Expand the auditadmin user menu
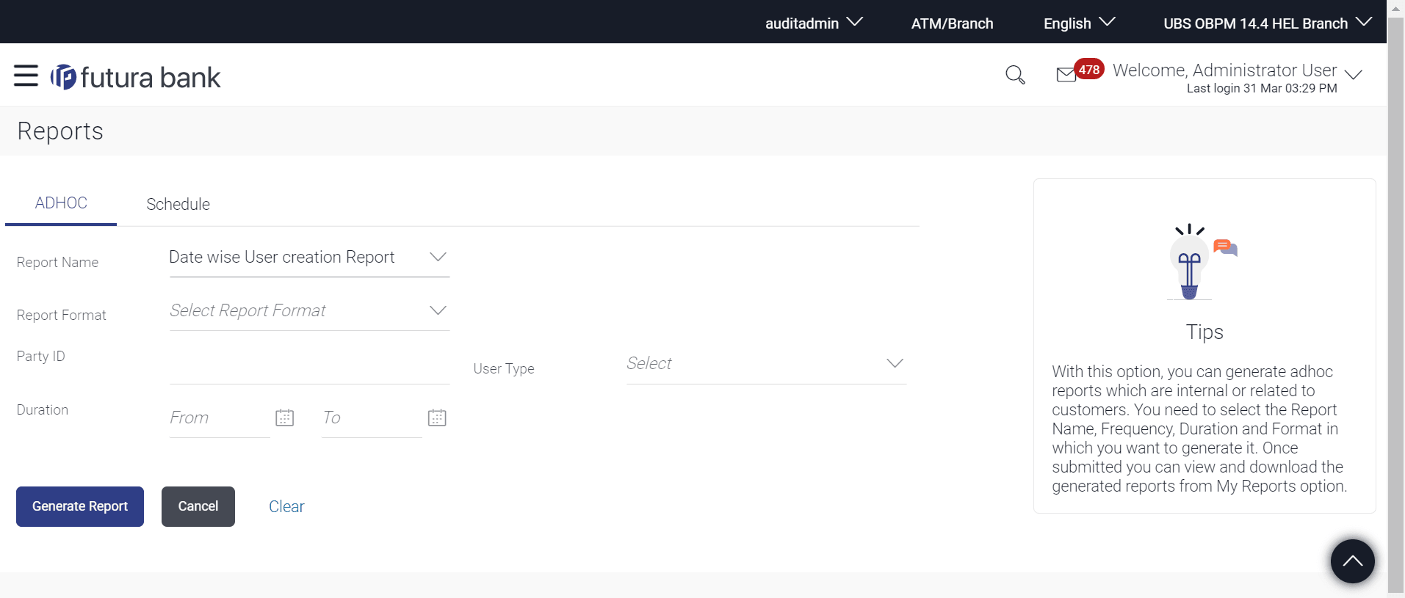This screenshot has height=598, width=1405. pos(813,23)
